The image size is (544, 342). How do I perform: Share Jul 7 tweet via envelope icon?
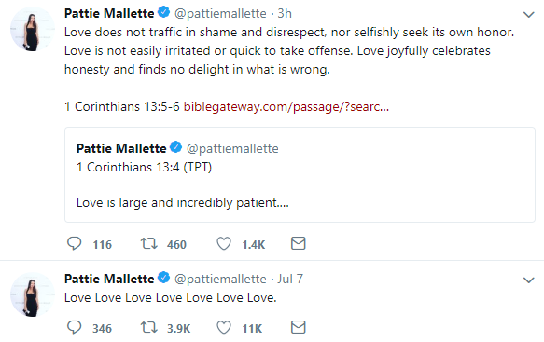pyautogui.click(x=298, y=327)
